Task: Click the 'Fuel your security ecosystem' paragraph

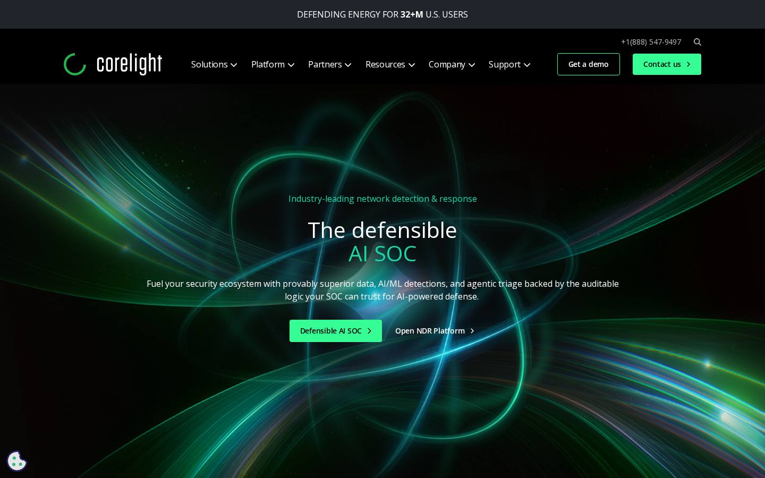Action: 382,290
